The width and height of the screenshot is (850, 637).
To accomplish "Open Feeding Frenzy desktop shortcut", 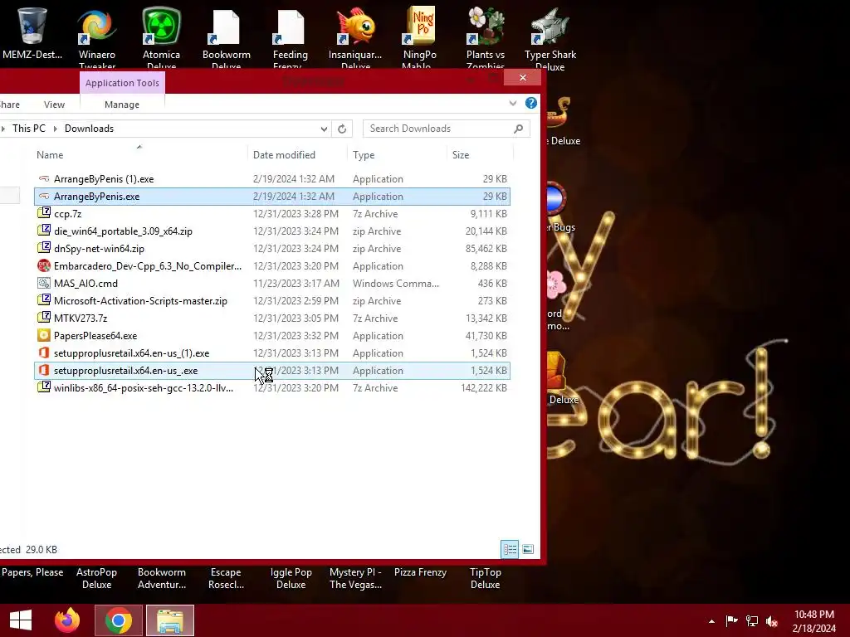I will [291, 26].
